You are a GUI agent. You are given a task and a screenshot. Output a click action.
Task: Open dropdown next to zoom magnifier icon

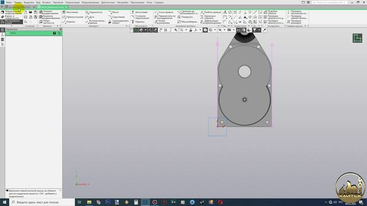click(186, 30)
